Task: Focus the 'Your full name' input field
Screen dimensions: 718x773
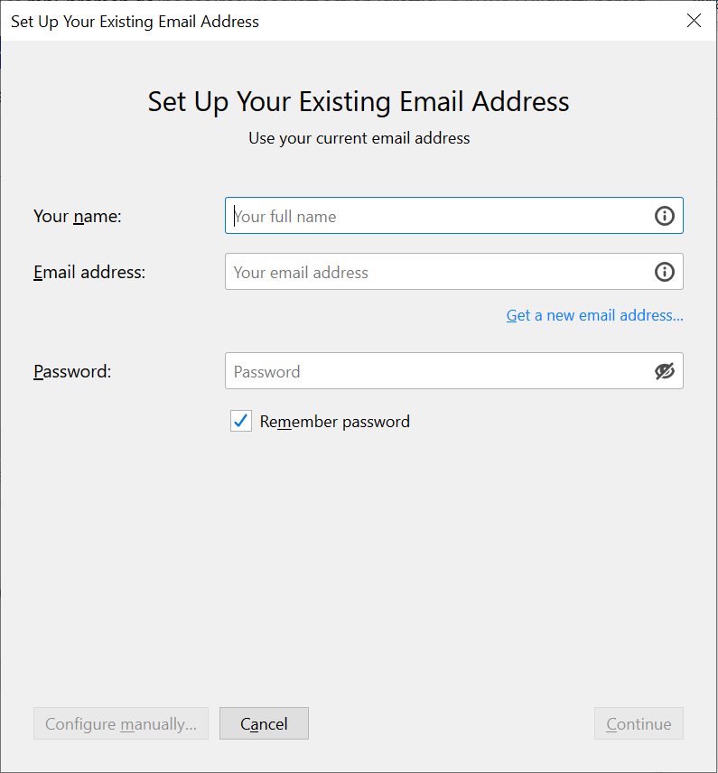Action: click(454, 216)
